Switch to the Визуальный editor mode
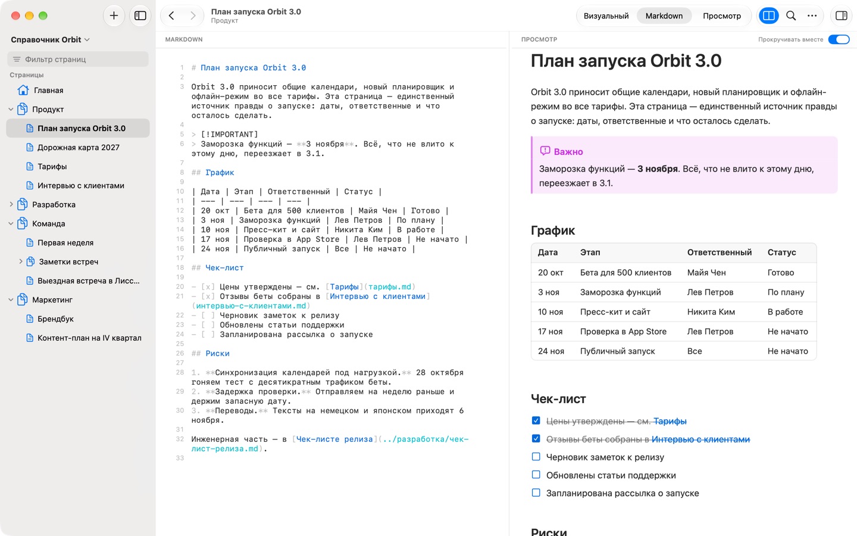Screen dimensions: 857x536 tap(606, 16)
